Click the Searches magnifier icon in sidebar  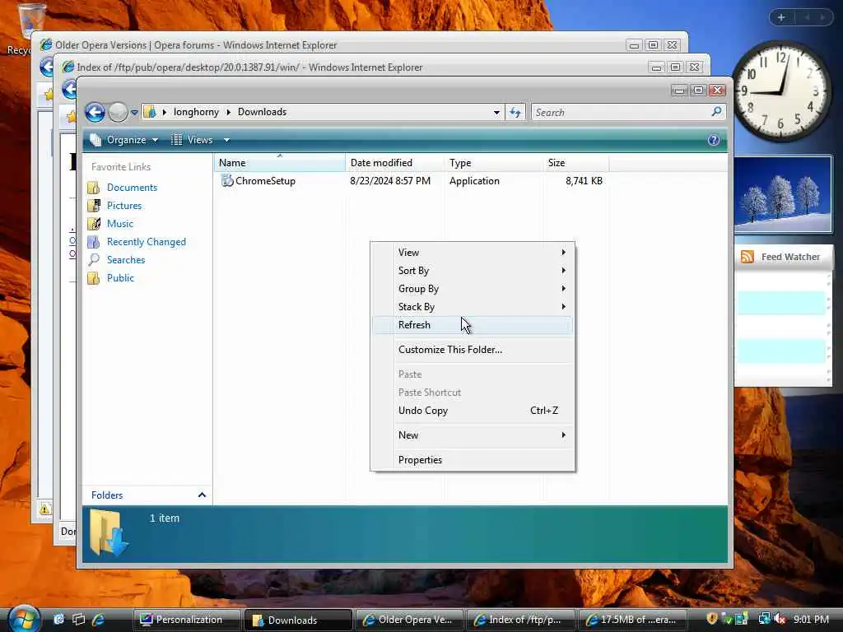94,259
